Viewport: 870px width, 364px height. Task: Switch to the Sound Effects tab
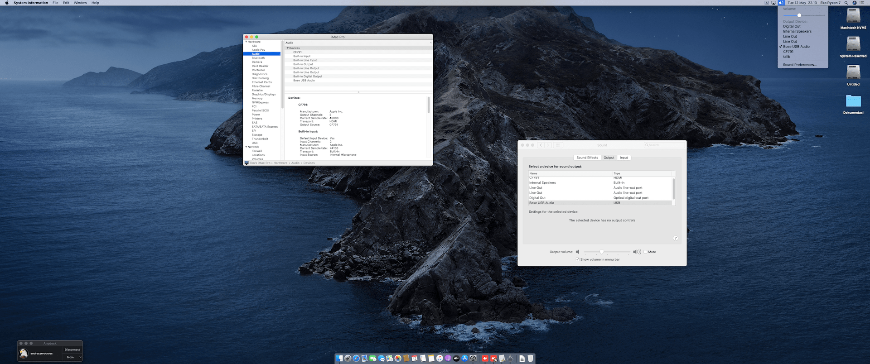pos(587,158)
